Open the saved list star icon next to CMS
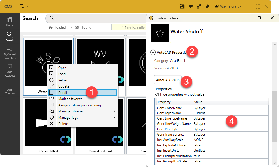Viewport: 279px width, 167px height. click(x=22, y=6)
